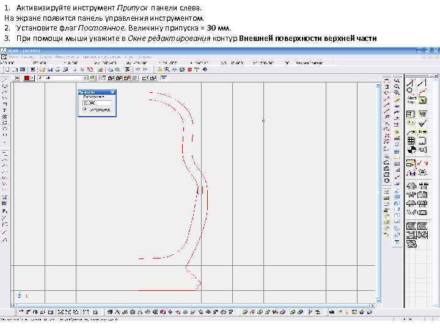Close the Припуск dialog
Screen dimensions: 440x330
tap(112, 92)
